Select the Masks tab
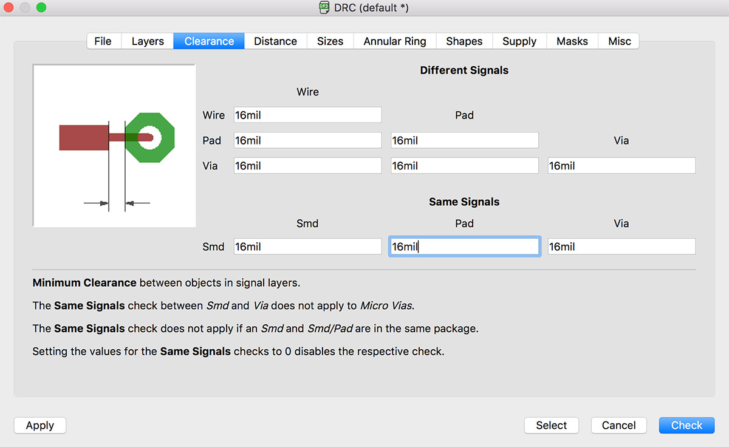 (572, 41)
